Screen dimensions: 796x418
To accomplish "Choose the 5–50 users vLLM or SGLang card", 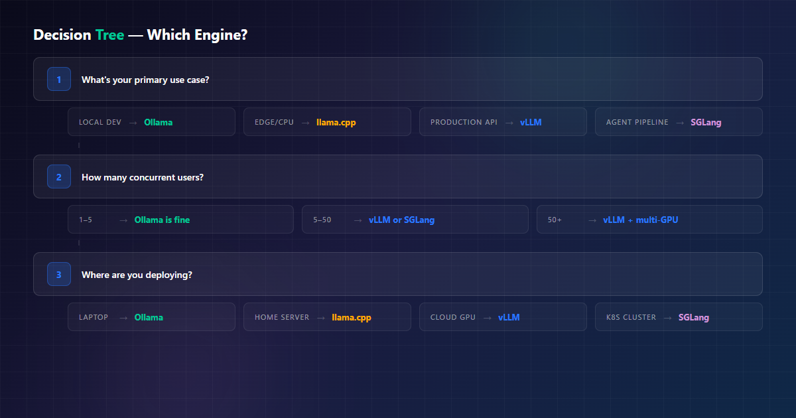I will coord(415,220).
